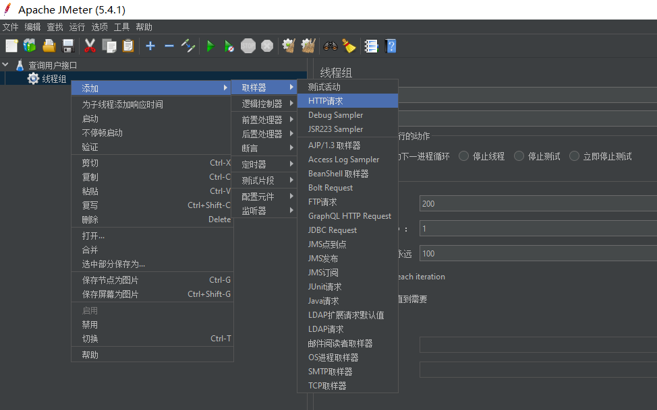The image size is (657, 410).
Task: Open the 运行 menu
Action: tap(77, 27)
